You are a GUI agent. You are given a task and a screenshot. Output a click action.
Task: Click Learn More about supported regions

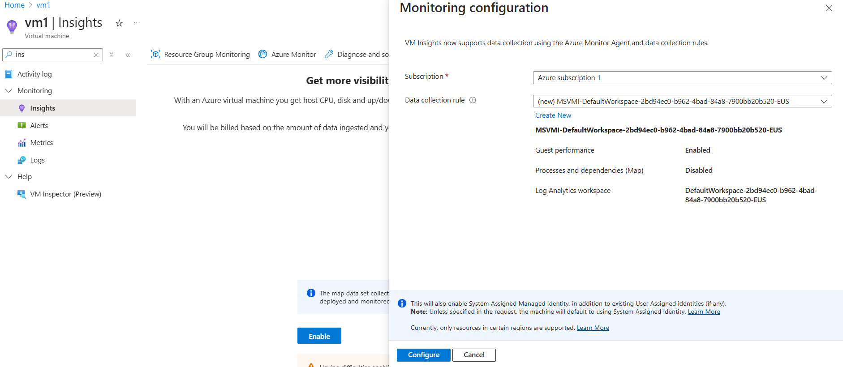[x=593, y=328]
